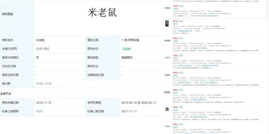The width and height of the screenshot is (269, 134).
Task: Click the 商标图案 label cell
Action: 17,18
